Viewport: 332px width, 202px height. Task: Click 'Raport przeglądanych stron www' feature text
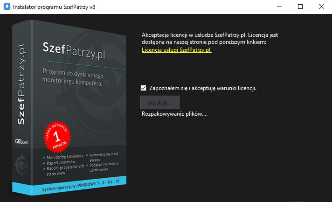(x=65, y=170)
